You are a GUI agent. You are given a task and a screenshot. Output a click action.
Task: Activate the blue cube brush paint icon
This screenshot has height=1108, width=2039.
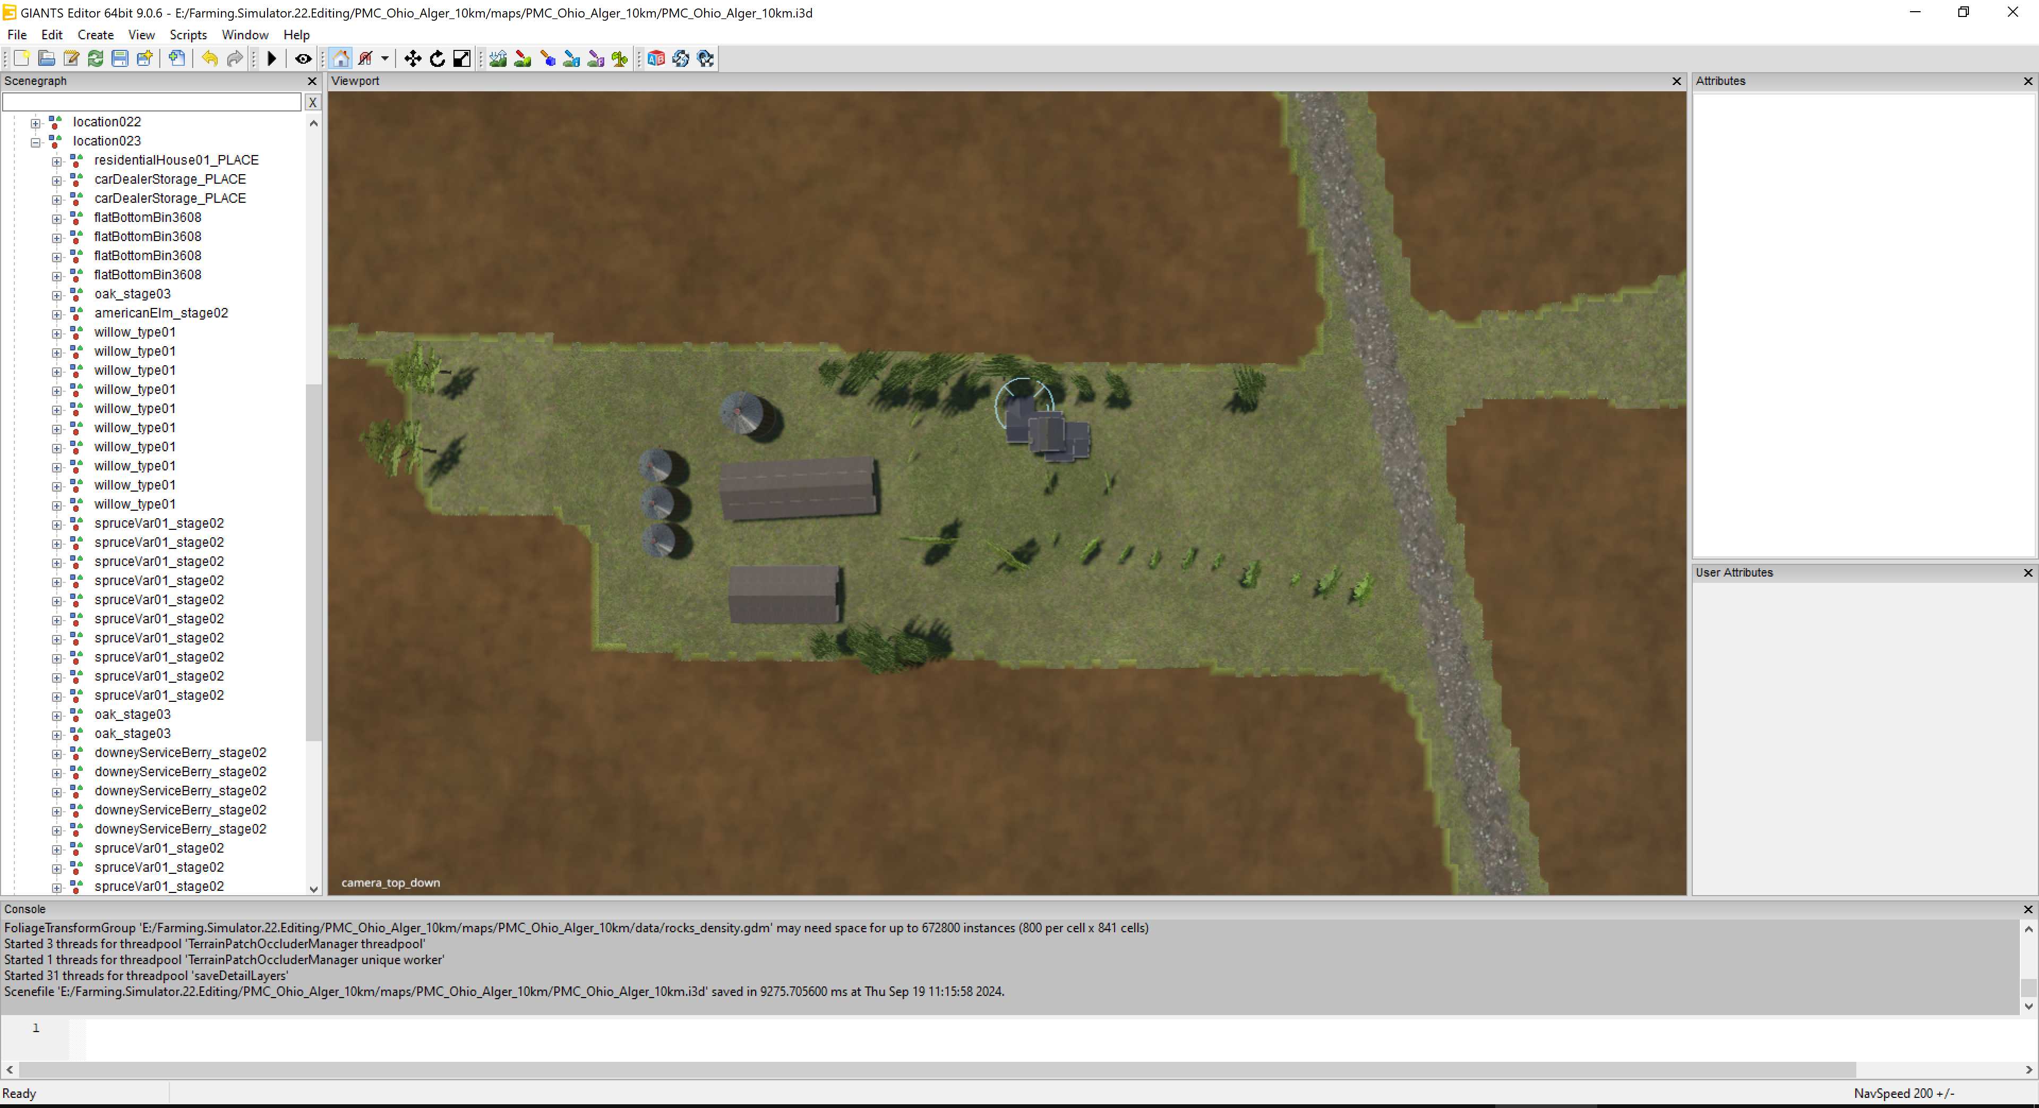547,58
